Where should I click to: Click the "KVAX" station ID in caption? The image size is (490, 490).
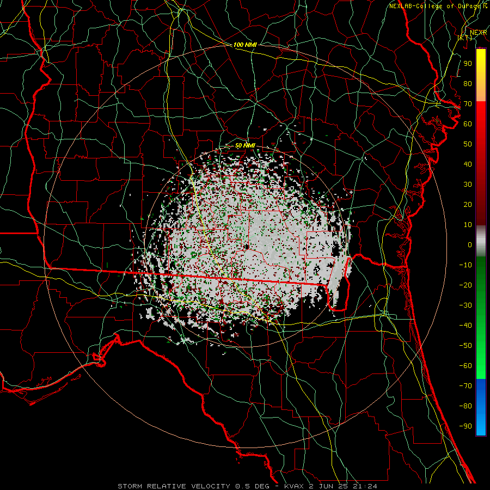tap(293, 486)
